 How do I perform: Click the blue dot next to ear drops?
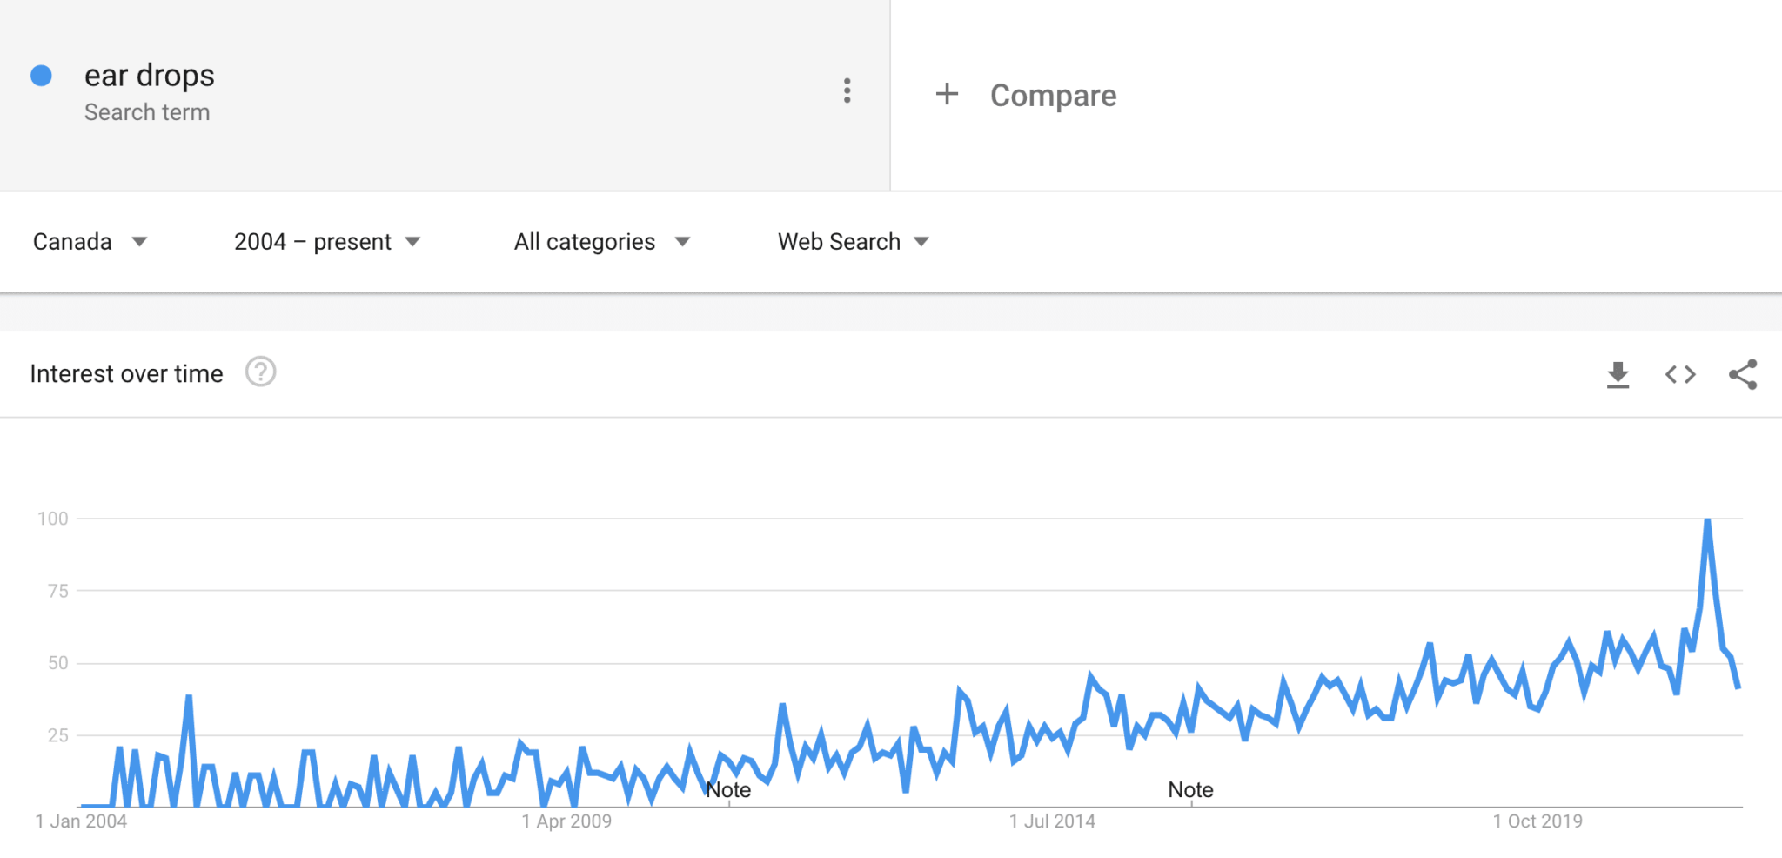coord(41,76)
